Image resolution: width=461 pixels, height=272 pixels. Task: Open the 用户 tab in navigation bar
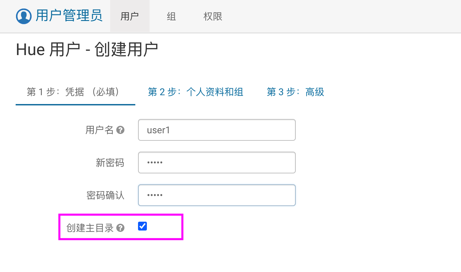click(x=130, y=16)
